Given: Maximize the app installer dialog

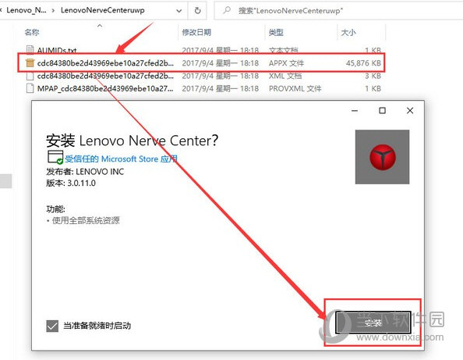Looking at the screenshot, I should (x=382, y=111).
